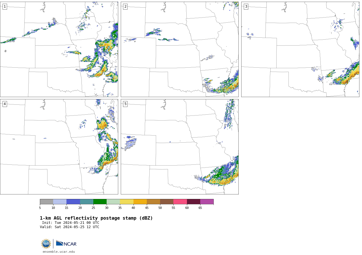Click the Init: Tue 2024-05-21 00 UTC line
Viewport: 362px width, 255px height.
pyautogui.click(x=71, y=223)
